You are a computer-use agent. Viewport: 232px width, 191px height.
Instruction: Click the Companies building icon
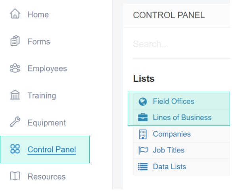tap(143, 134)
